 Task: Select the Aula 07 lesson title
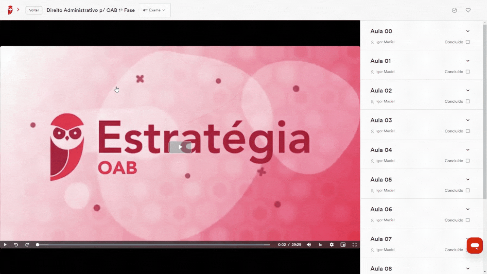(381, 239)
